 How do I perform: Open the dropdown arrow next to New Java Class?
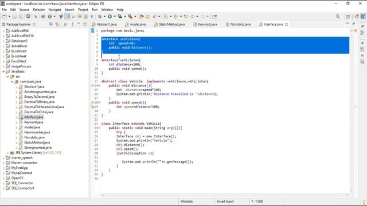coord(54,17)
